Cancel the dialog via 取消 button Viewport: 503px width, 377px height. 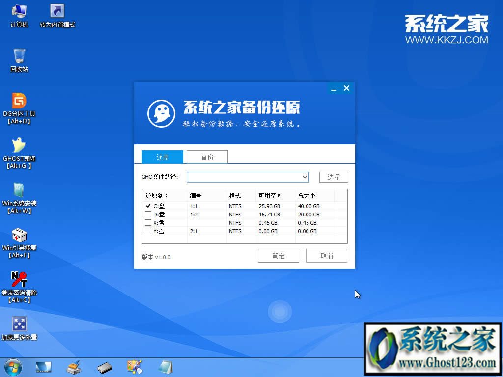point(326,255)
